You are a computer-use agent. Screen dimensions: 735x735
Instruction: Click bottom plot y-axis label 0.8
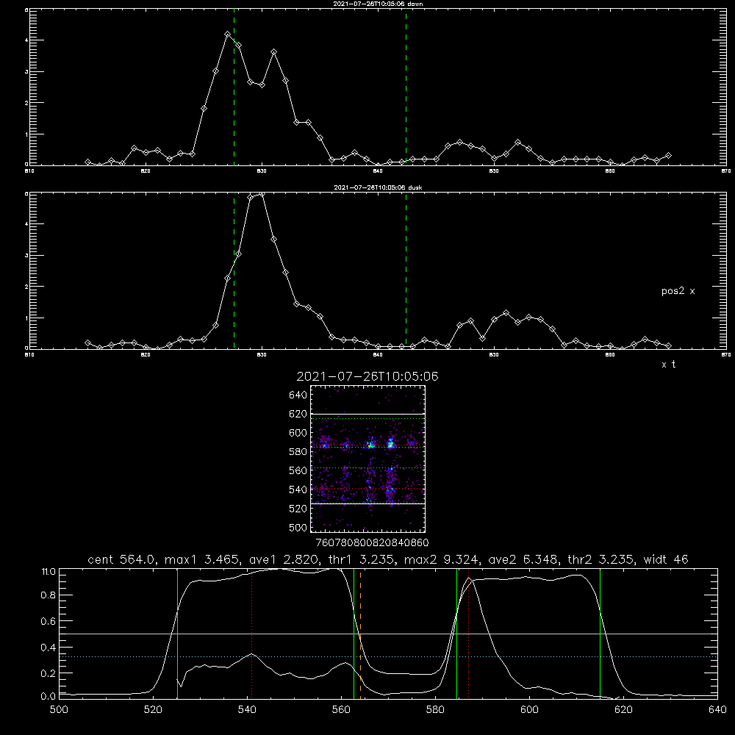49,595
